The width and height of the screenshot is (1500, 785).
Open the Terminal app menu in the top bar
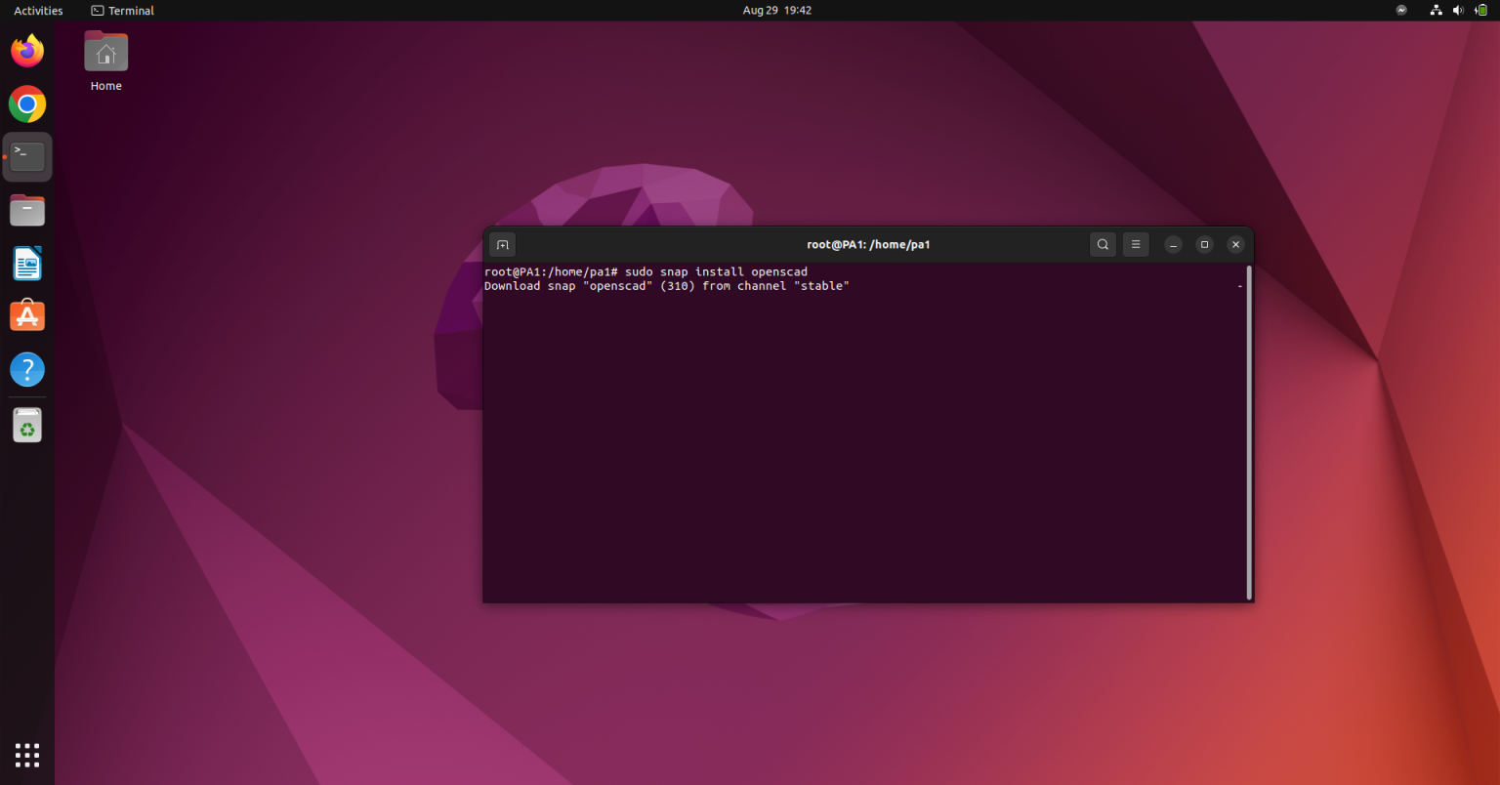coord(121,10)
